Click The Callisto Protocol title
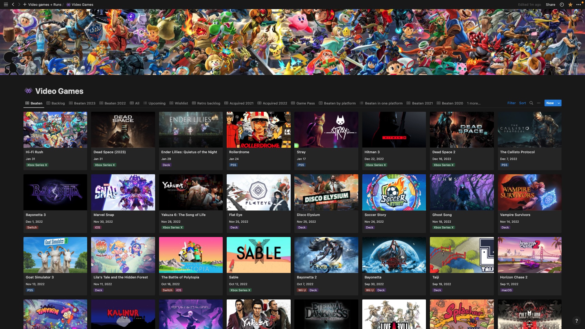 coord(517,152)
